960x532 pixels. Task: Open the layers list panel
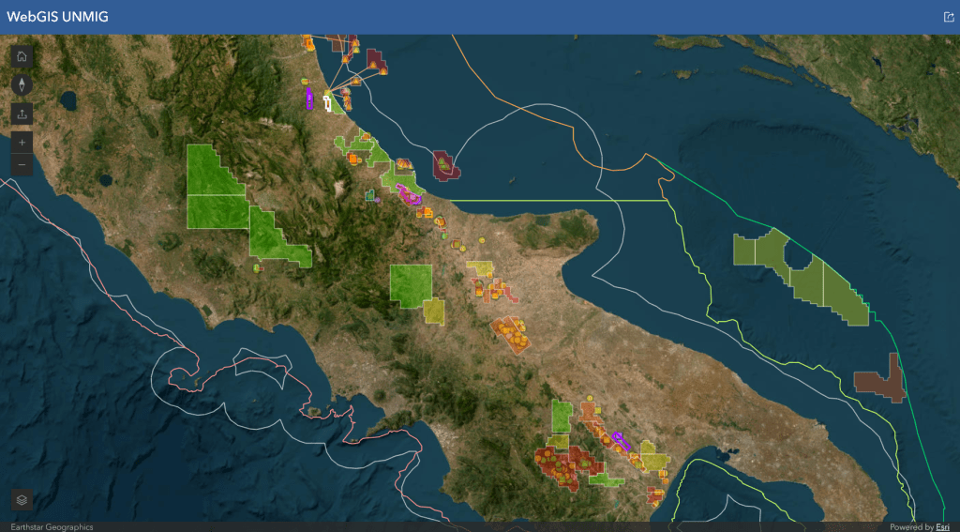click(22, 500)
